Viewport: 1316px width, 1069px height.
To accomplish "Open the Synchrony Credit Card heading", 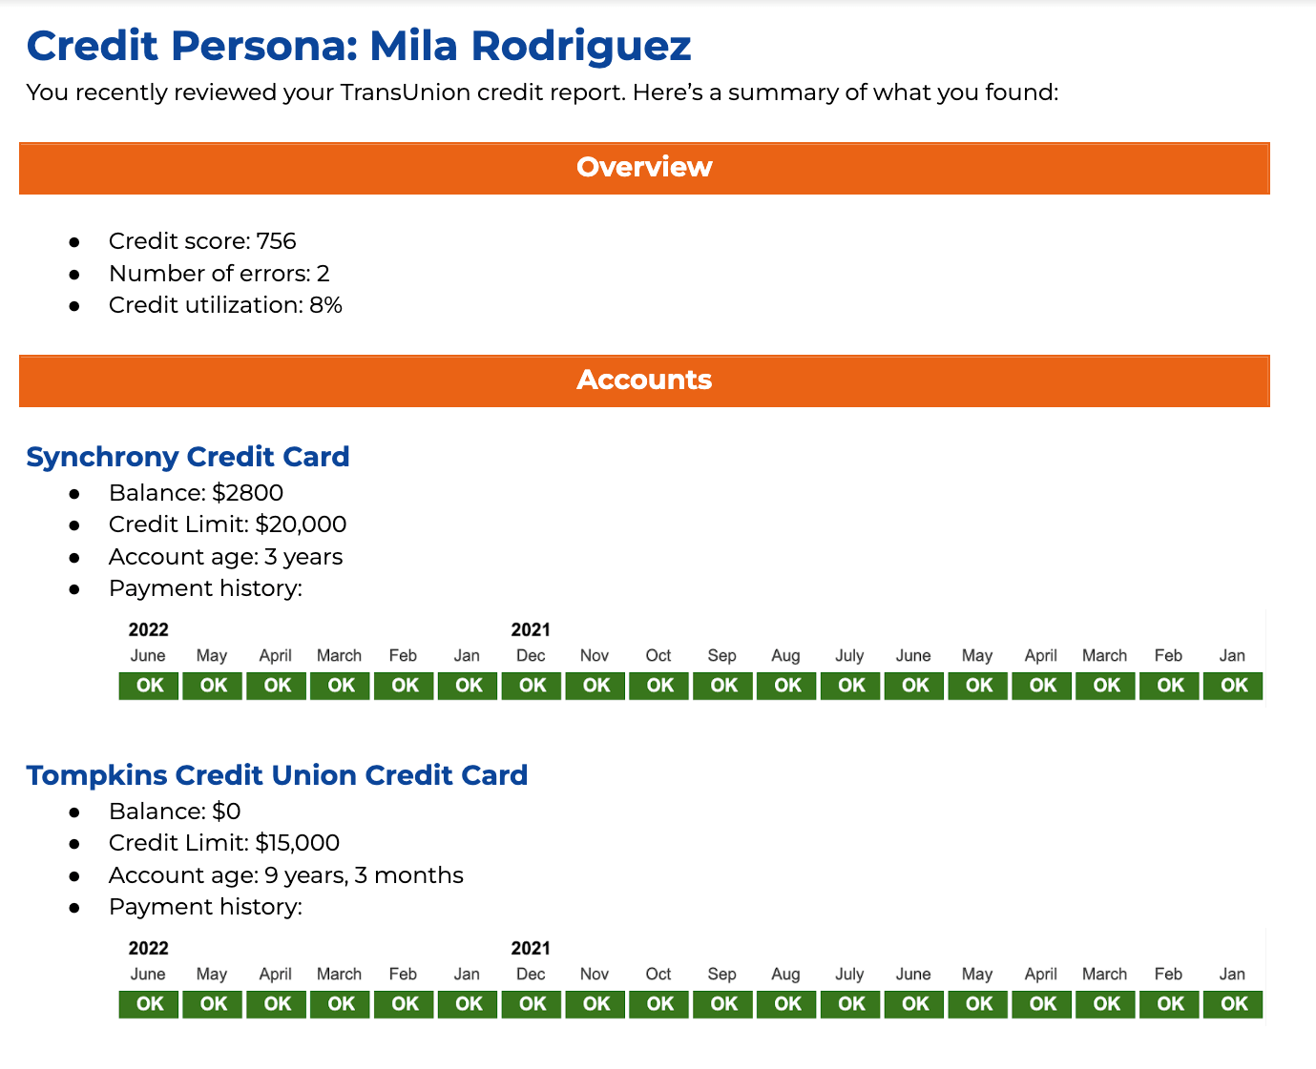I will (188, 457).
